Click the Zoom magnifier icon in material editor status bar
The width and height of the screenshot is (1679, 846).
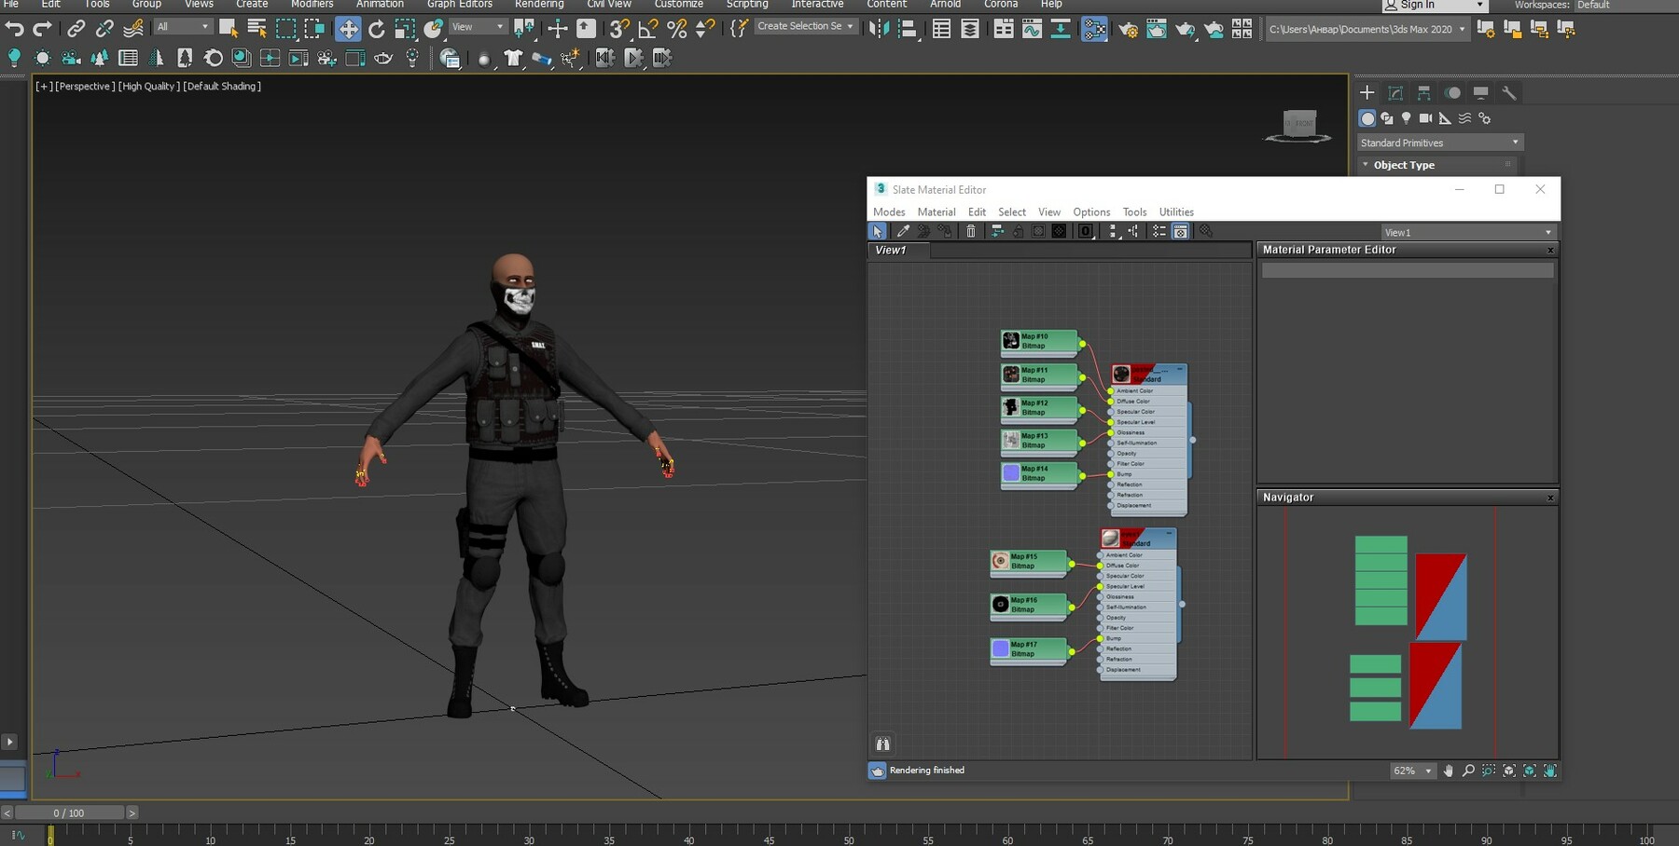click(1467, 771)
